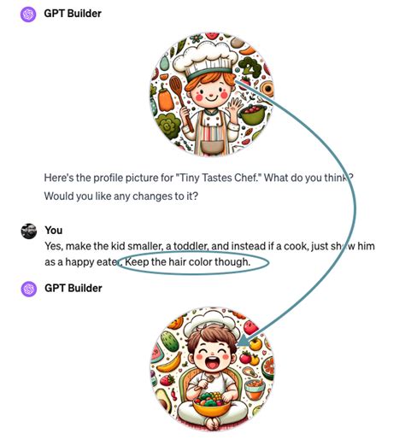
Task: Click the brown hair of the toddler
Action: tap(212, 337)
